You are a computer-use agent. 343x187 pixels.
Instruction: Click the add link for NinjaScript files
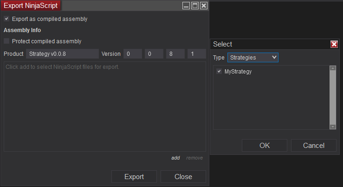175,158
